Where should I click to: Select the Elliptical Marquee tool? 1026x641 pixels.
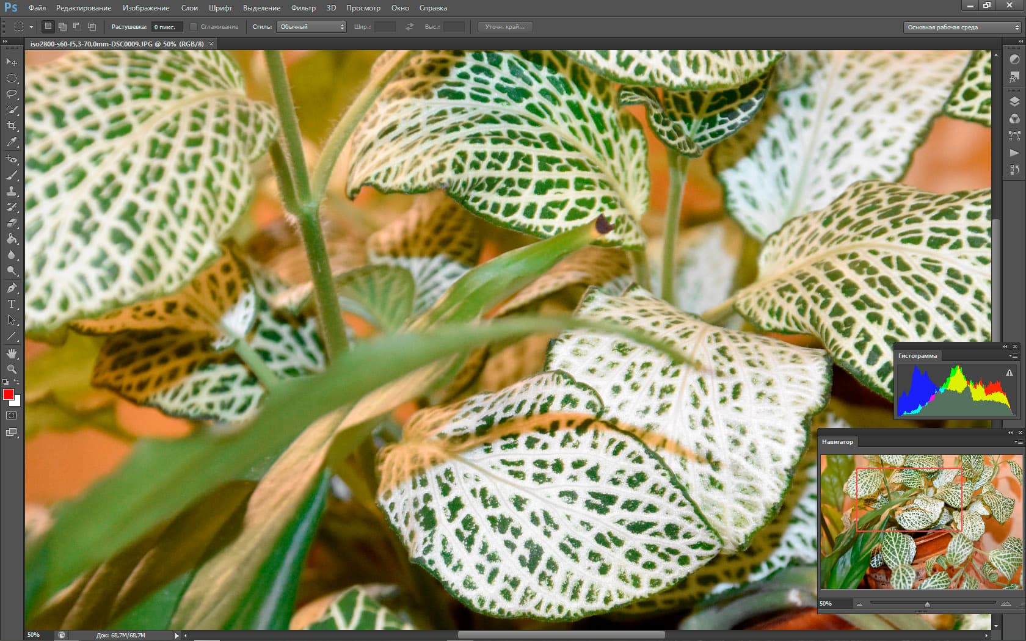pyautogui.click(x=12, y=78)
